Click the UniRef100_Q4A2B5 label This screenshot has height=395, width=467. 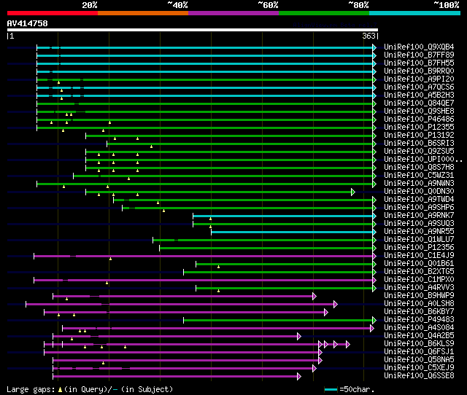pyautogui.click(x=419, y=336)
